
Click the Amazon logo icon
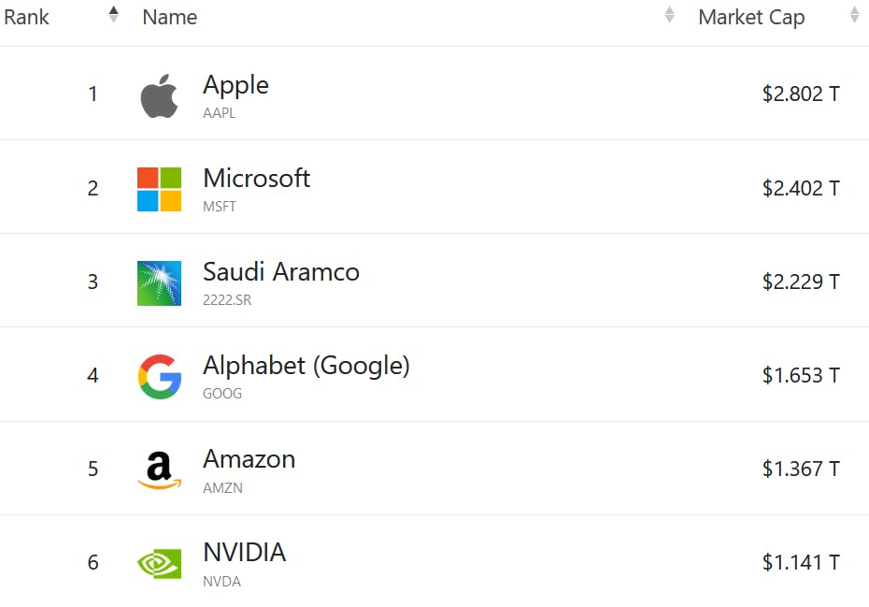(x=160, y=470)
